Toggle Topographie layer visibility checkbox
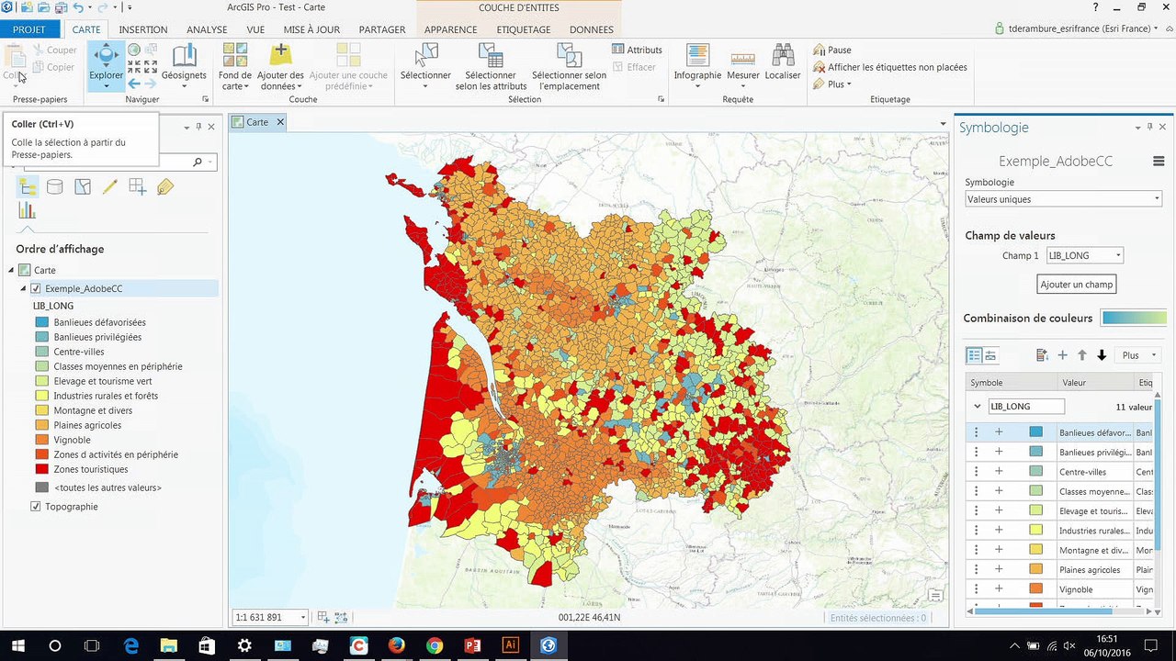1176x661 pixels. [x=36, y=507]
